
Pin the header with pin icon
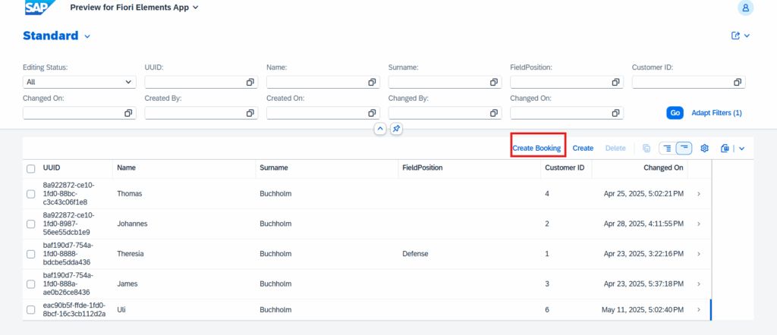[396, 129]
